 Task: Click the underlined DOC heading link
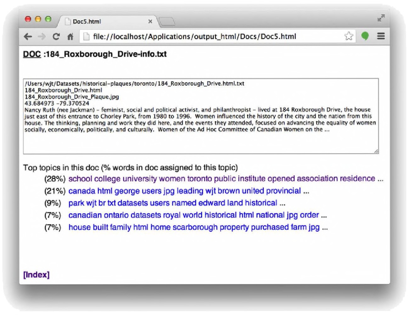[x=32, y=54]
